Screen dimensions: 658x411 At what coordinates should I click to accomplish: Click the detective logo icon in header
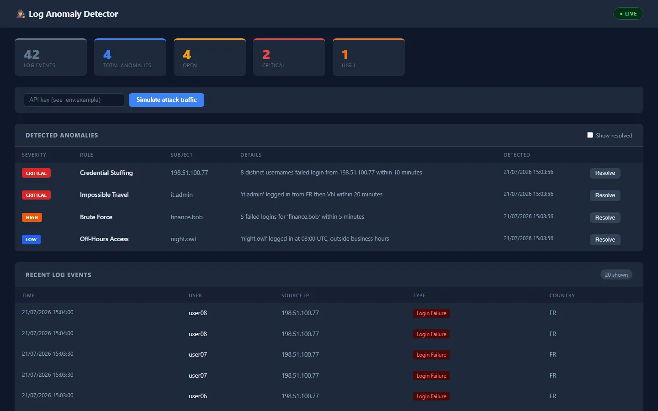pos(21,14)
